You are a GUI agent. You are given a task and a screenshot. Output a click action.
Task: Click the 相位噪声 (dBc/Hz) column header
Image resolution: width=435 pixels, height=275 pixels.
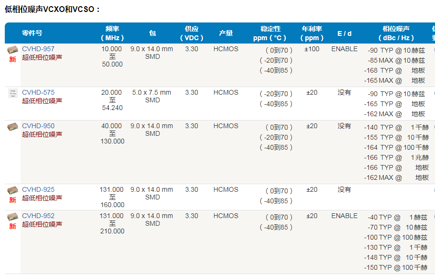pyautogui.click(x=396, y=33)
